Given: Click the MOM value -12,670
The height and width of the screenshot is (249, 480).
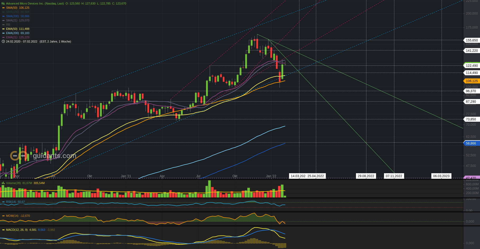Looking at the screenshot, I should coord(25,216).
